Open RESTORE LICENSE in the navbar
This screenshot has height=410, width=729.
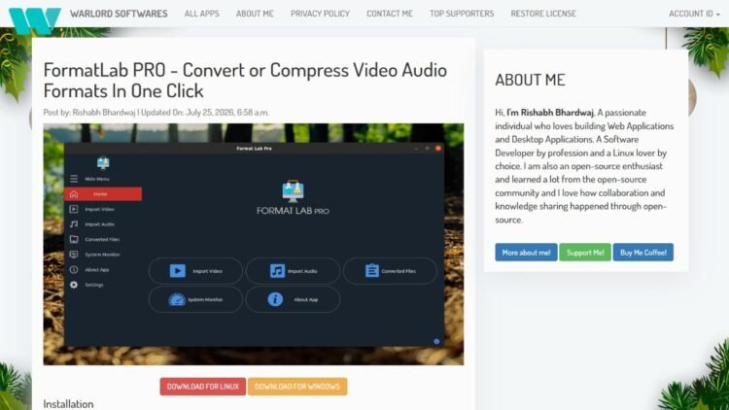(543, 14)
